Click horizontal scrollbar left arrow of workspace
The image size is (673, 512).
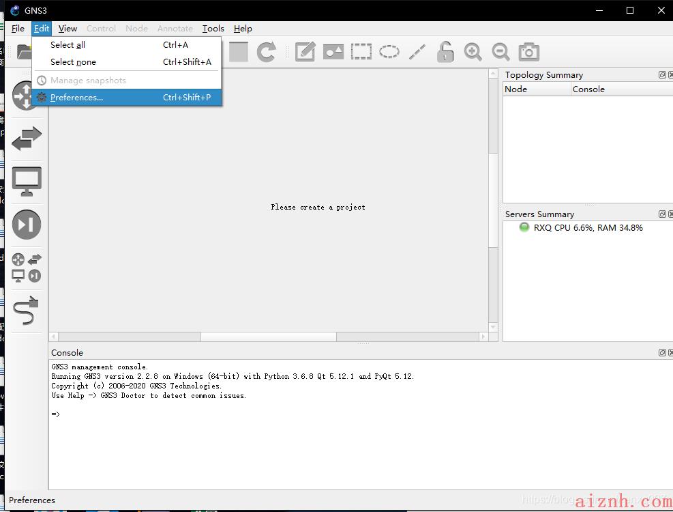coord(54,337)
